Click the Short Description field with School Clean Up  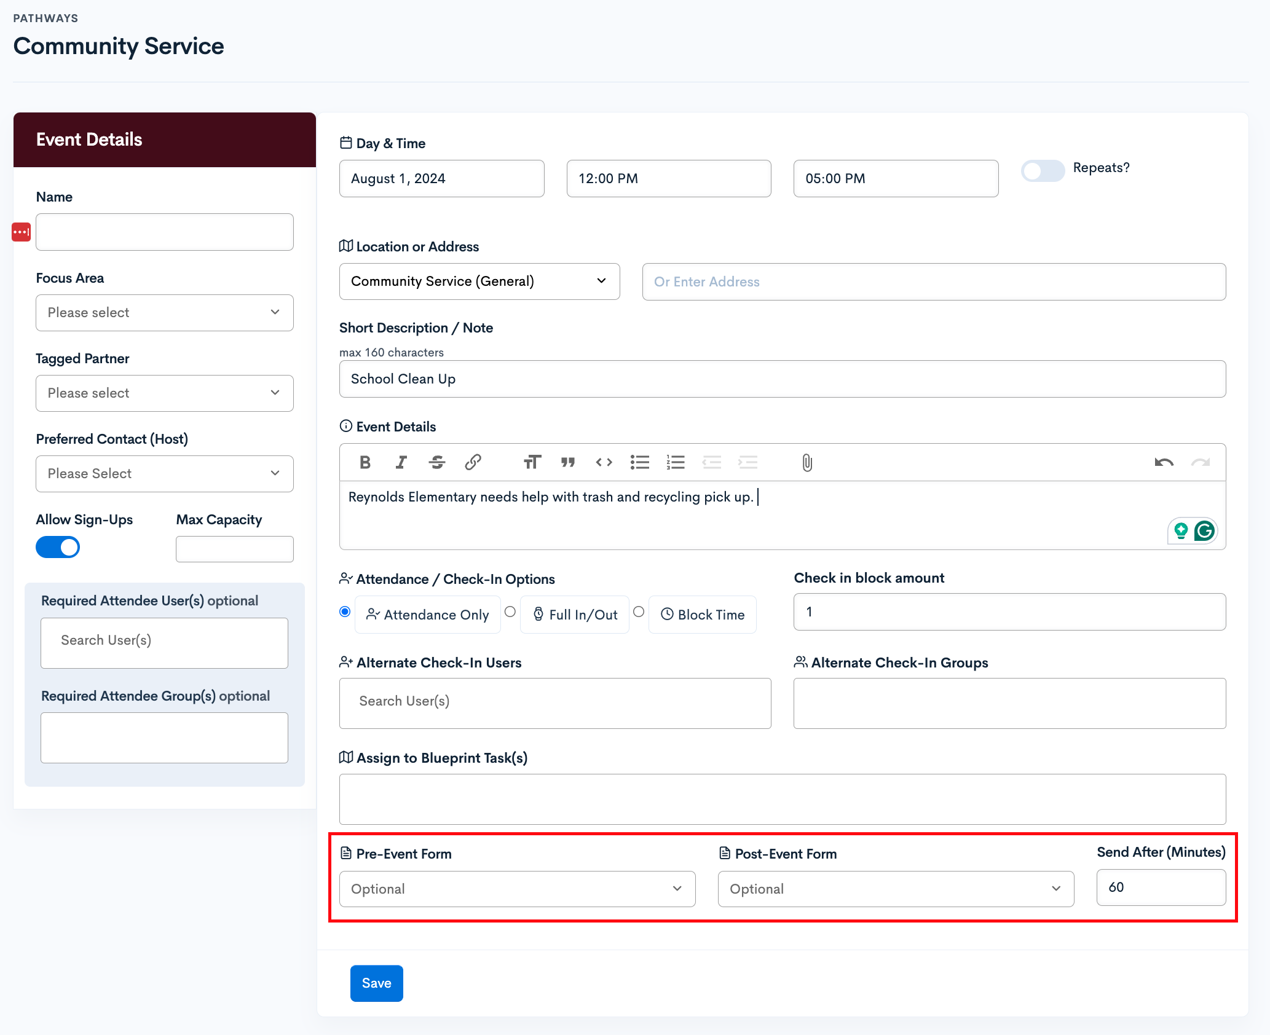point(783,379)
